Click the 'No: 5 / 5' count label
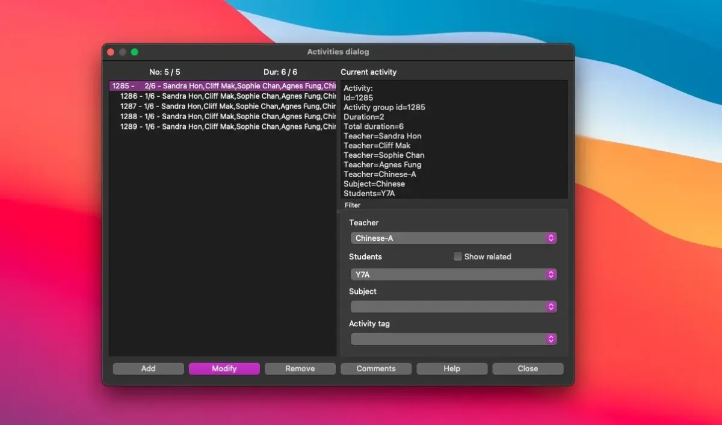The width and height of the screenshot is (722, 425). [165, 72]
